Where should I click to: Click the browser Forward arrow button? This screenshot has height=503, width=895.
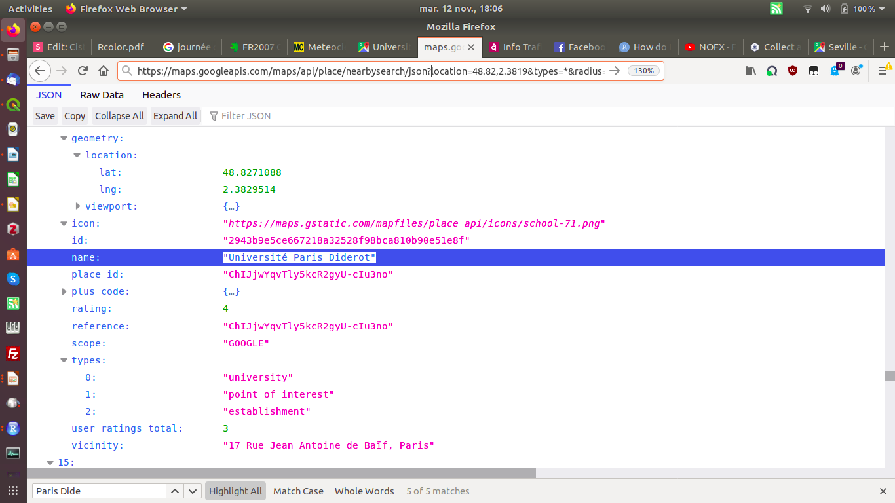(x=62, y=71)
